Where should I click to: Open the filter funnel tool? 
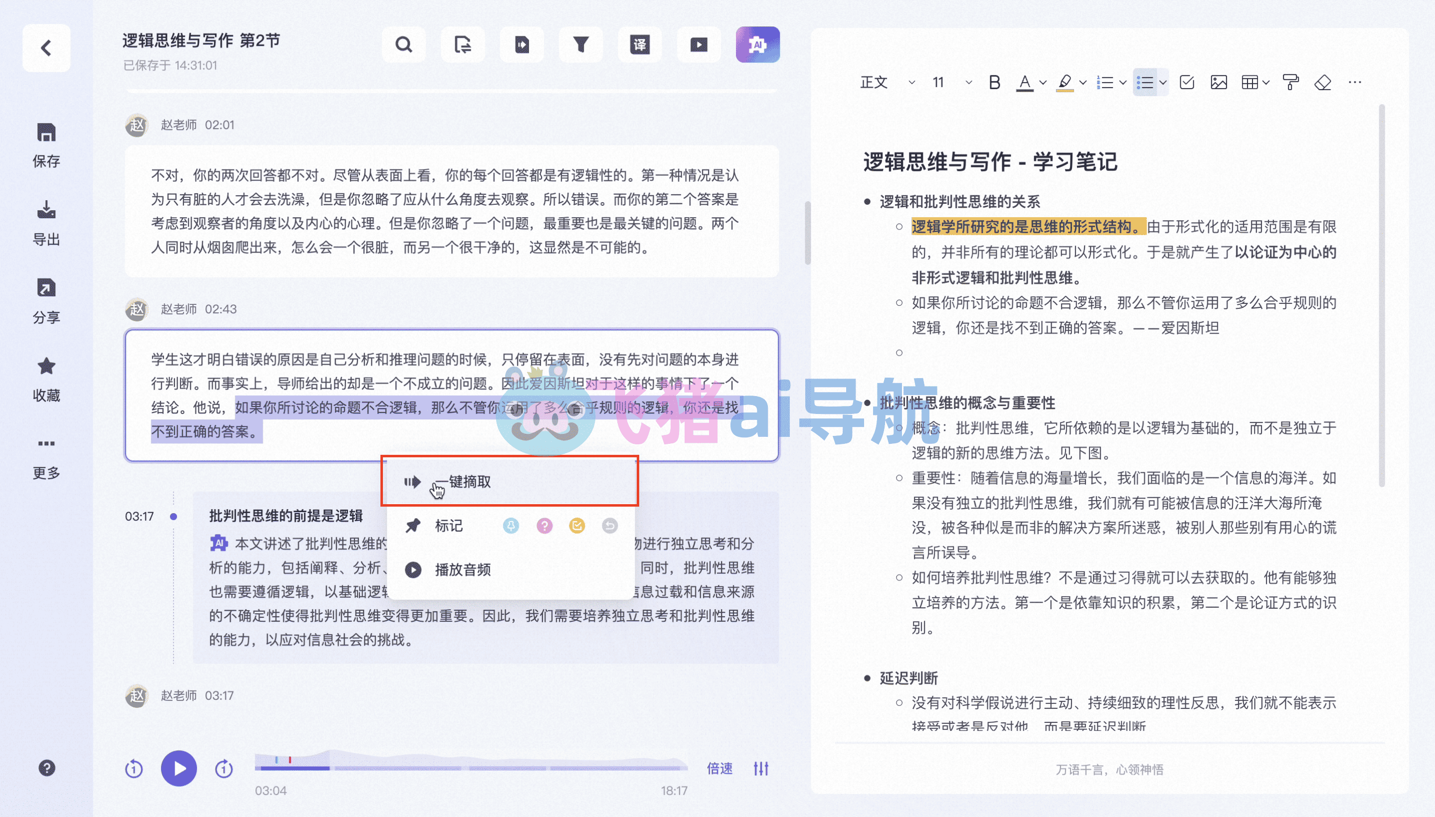click(x=581, y=44)
